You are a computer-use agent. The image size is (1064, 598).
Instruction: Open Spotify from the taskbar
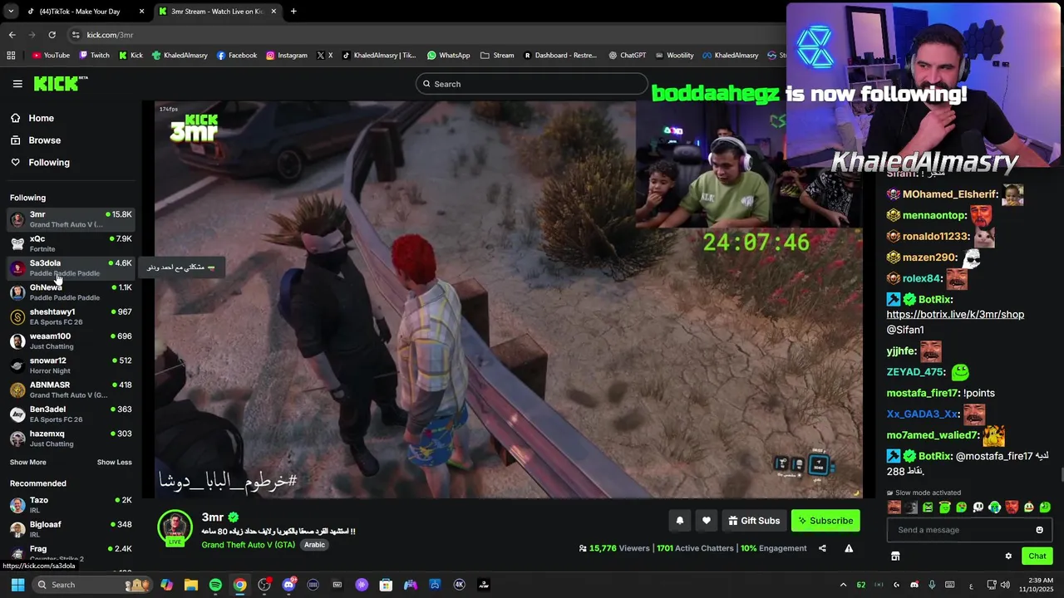tap(215, 585)
